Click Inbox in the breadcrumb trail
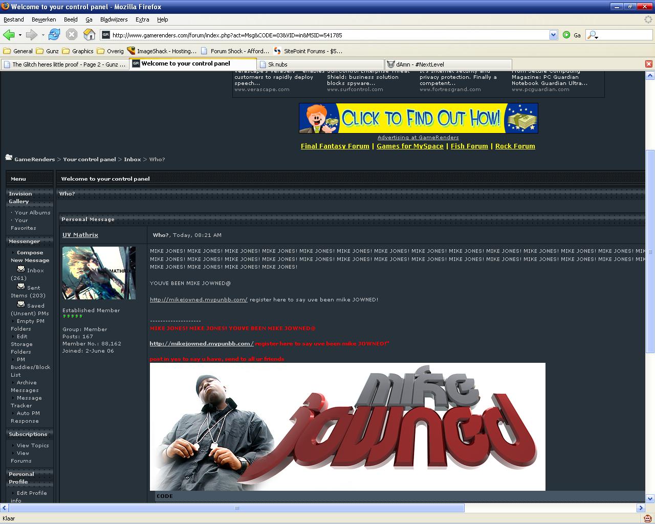Image resolution: width=655 pixels, height=524 pixels. coord(132,159)
